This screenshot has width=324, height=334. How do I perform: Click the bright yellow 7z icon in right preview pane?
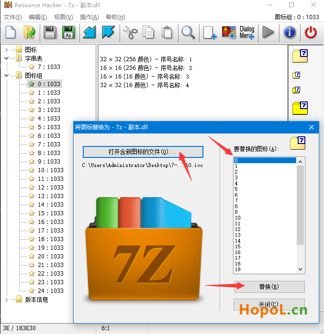point(300,108)
